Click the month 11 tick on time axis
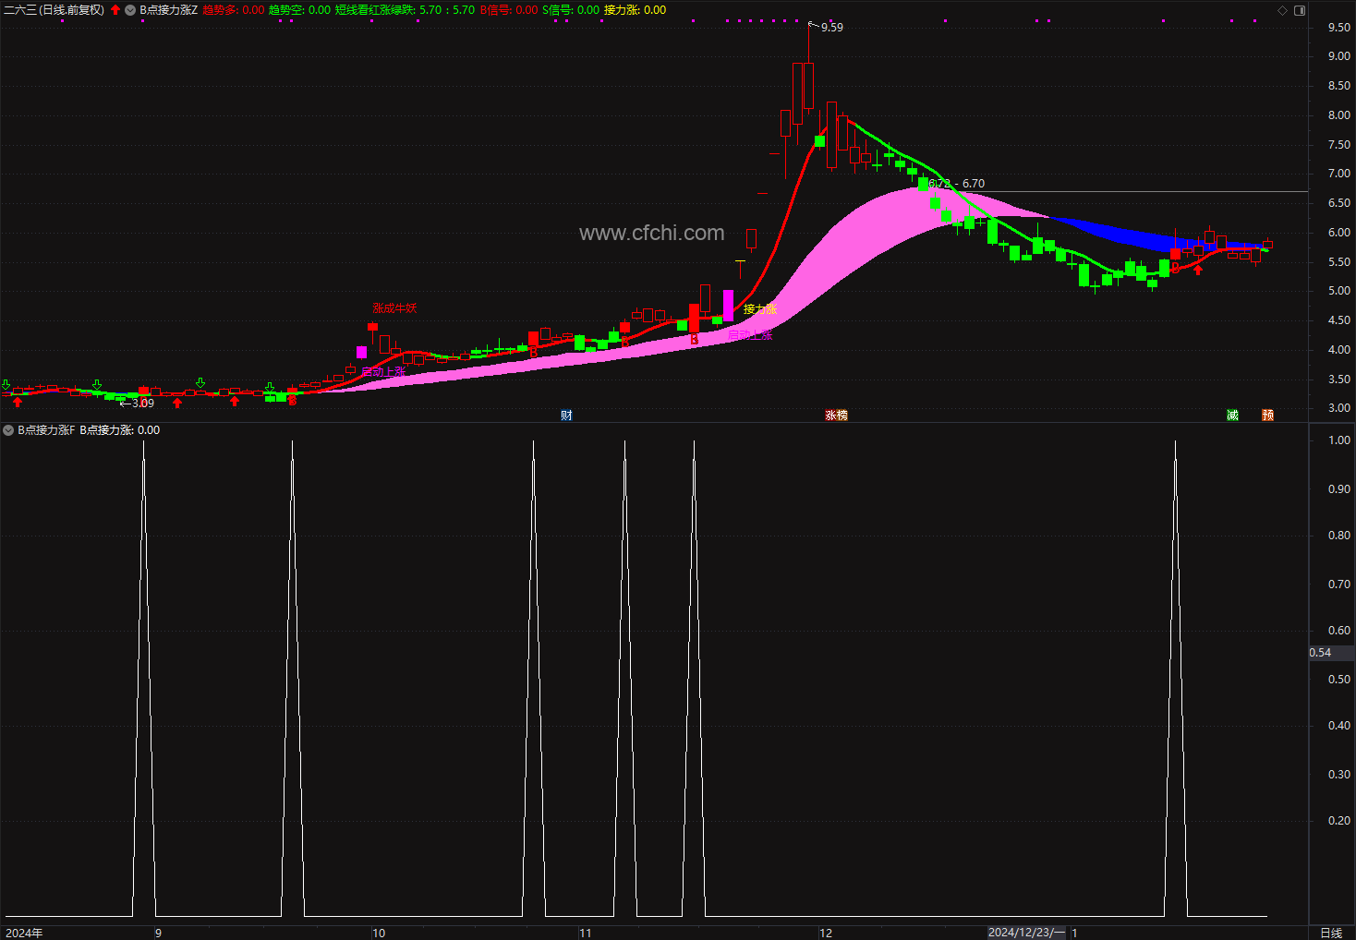This screenshot has width=1356, height=940. [586, 933]
